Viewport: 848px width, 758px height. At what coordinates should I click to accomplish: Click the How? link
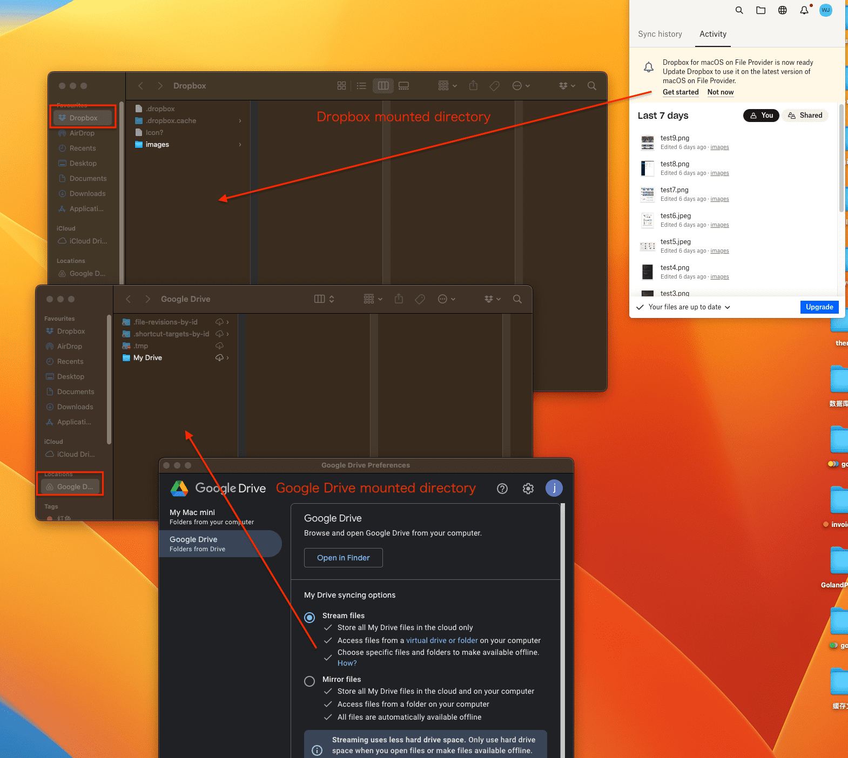pos(347,663)
